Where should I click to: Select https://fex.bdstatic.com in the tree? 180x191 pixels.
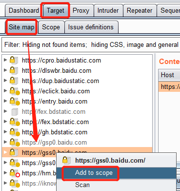pyautogui.click(x=55, y=122)
